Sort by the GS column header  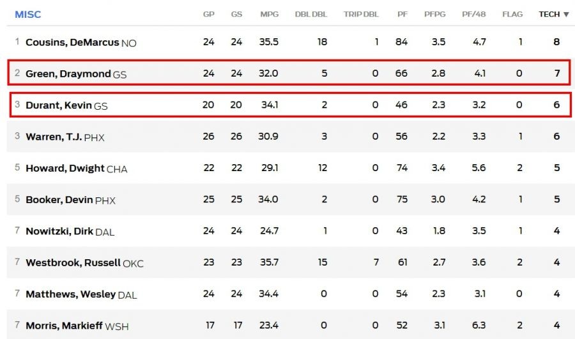236,14
